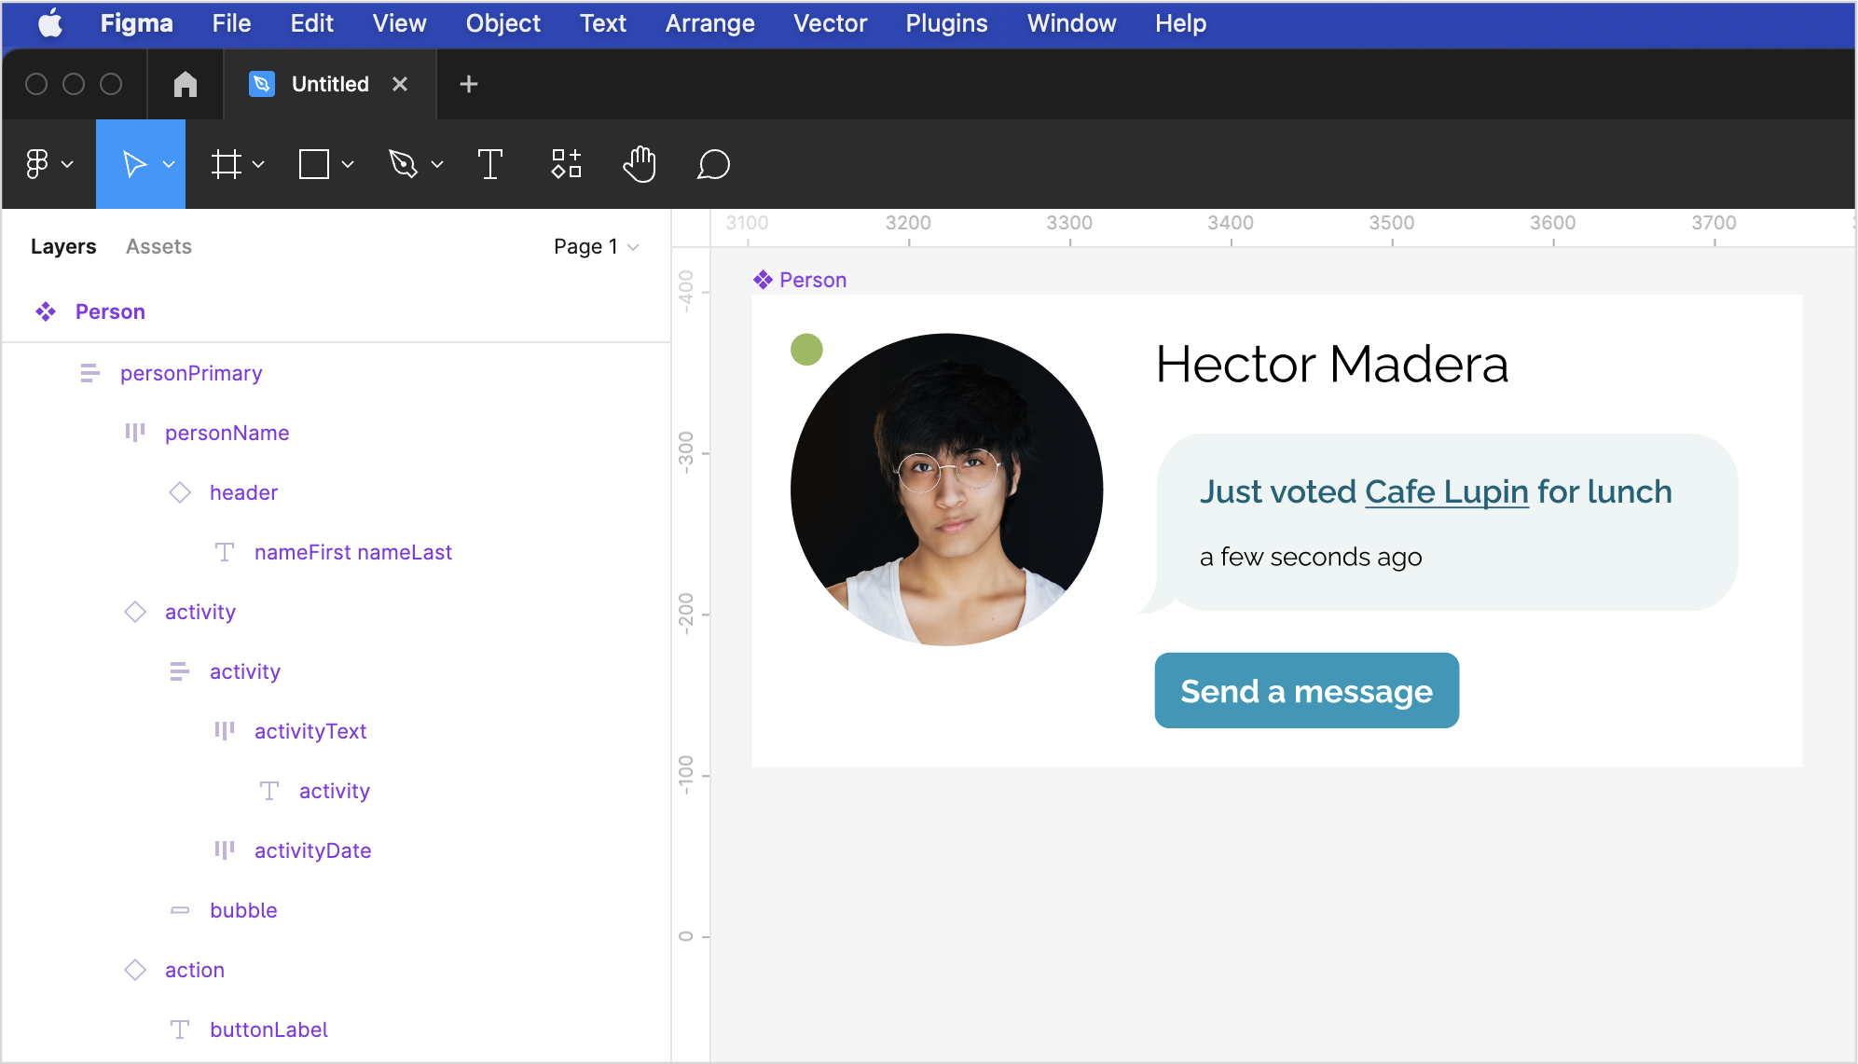1858x1064 pixels.
Task: Select the Text tool
Action: pos(490,164)
